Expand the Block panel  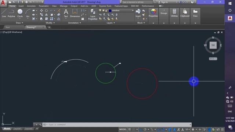(x=141, y=23)
